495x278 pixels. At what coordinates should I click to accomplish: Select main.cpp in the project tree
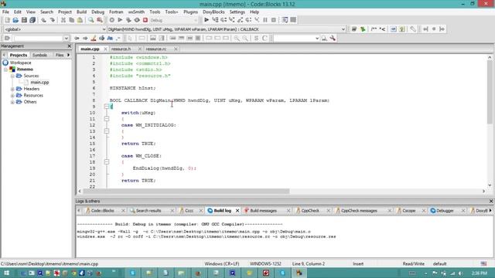pyautogui.click(x=39, y=83)
